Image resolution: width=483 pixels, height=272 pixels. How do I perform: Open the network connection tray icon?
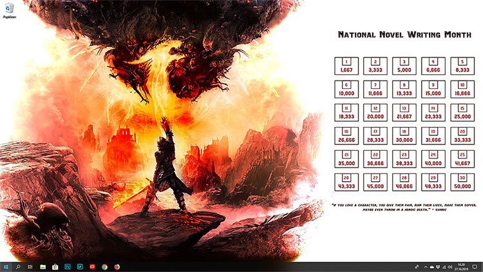click(x=444, y=267)
